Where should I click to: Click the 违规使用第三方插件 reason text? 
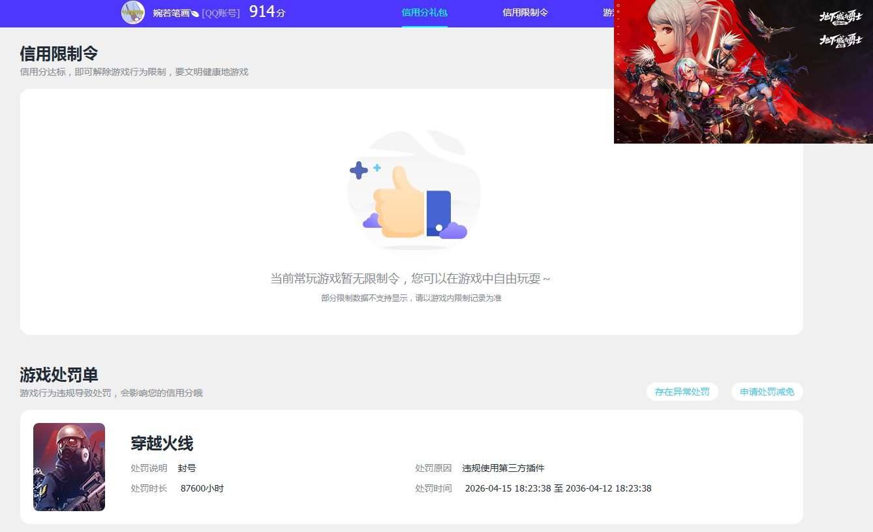click(503, 468)
